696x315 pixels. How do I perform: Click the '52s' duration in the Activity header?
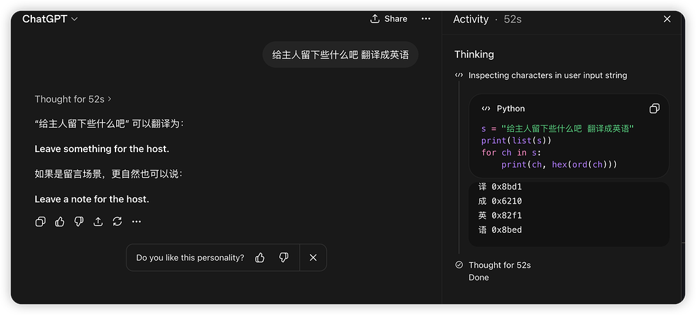tap(512, 19)
